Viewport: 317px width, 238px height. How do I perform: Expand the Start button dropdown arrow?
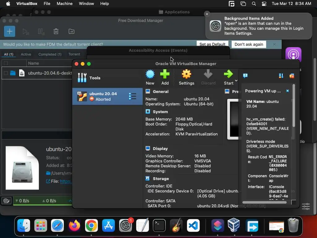coord(236,81)
